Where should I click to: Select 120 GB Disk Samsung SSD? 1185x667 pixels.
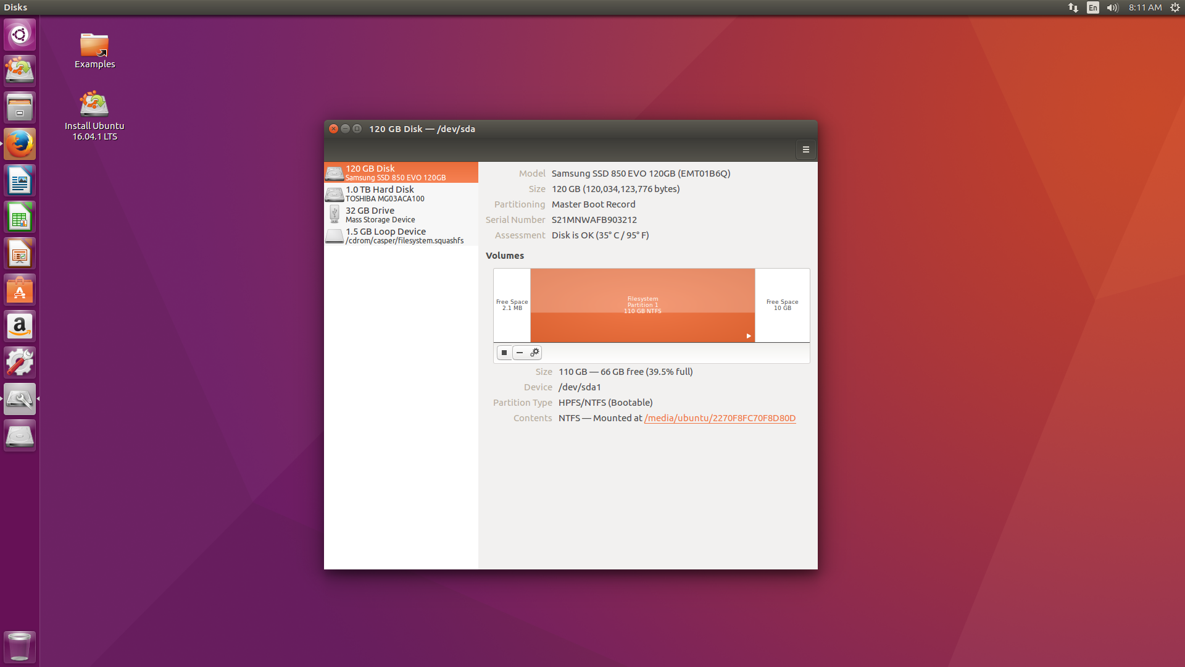pyautogui.click(x=401, y=172)
